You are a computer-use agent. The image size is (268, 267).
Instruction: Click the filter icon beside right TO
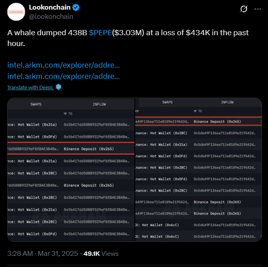[195, 111]
